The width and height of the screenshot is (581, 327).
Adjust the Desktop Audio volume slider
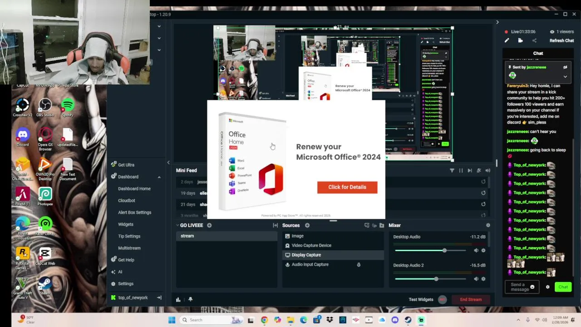click(x=430, y=251)
